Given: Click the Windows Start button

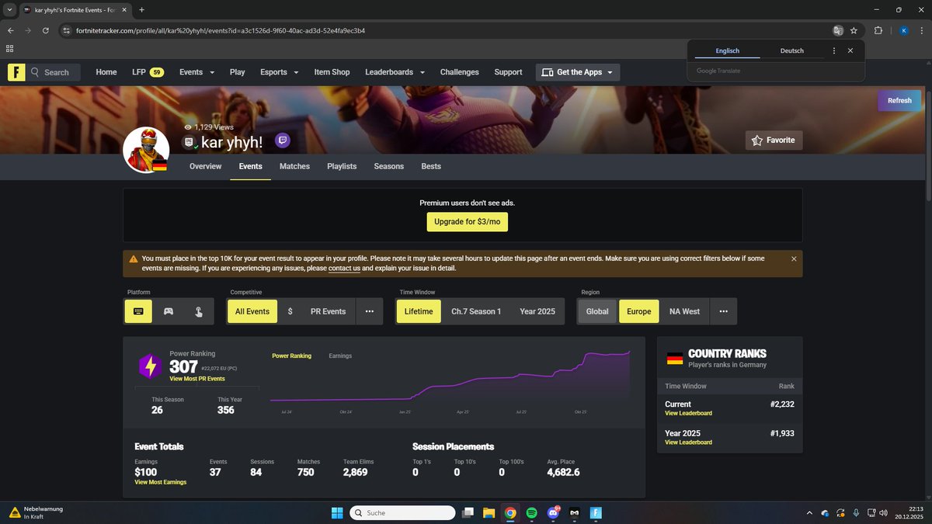Looking at the screenshot, I should tap(337, 513).
